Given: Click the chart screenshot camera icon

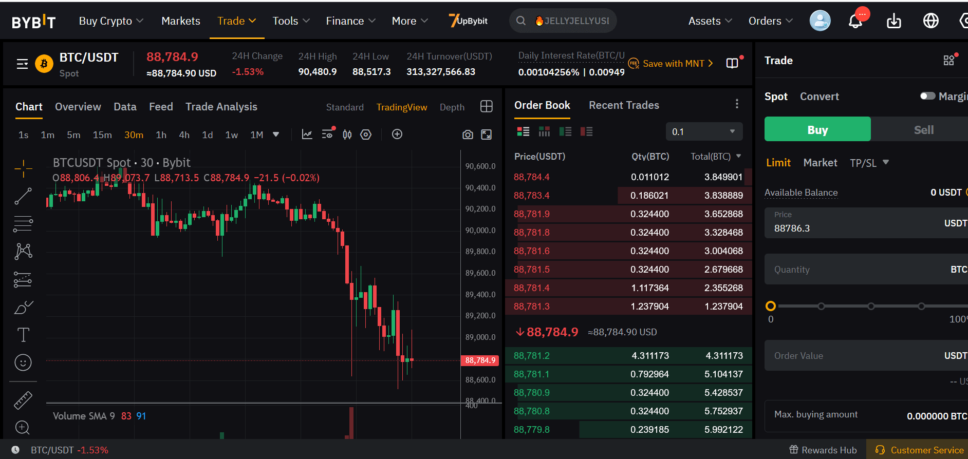Looking at the screenshot, I should [x=467, y=135].
